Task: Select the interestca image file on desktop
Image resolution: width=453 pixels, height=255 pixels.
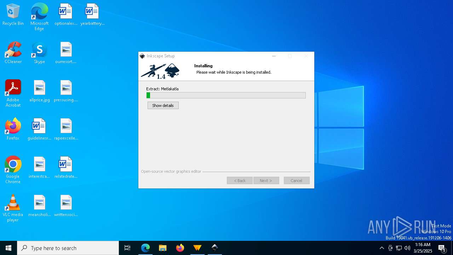Action: tap(39, 168)
